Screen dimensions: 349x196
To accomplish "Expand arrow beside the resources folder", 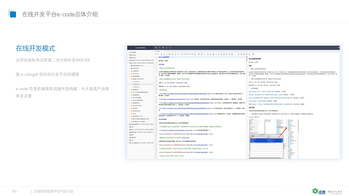I will [x=131, y=82].
